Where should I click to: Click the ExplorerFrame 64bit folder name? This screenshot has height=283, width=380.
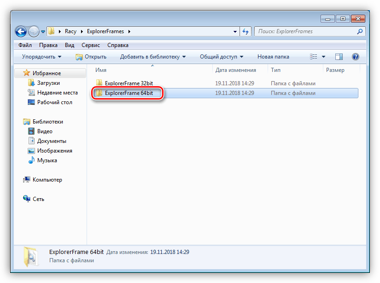coord(129,93)
